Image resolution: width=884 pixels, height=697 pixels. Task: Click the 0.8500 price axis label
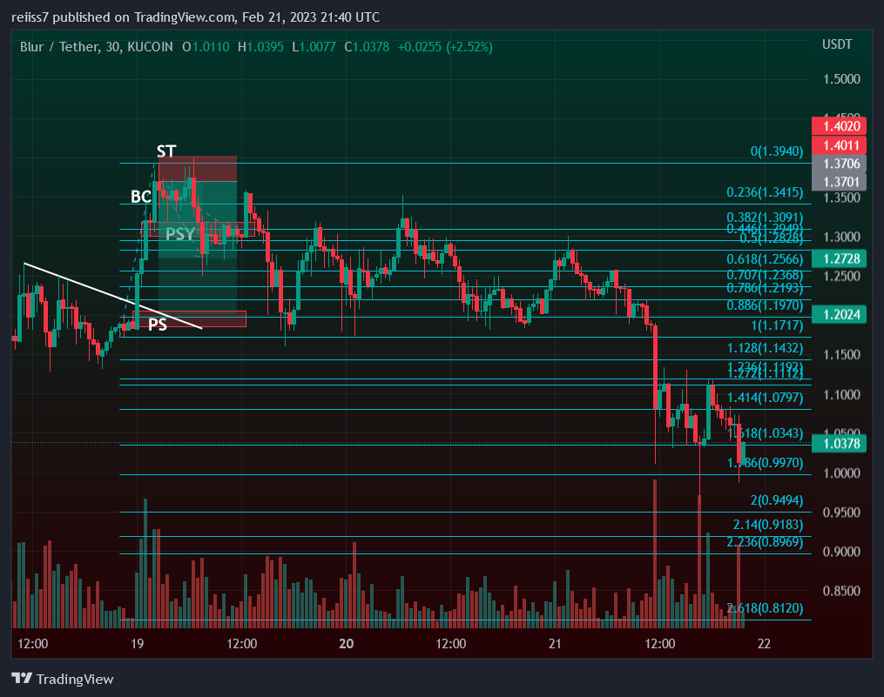click(x=841, y=591)
